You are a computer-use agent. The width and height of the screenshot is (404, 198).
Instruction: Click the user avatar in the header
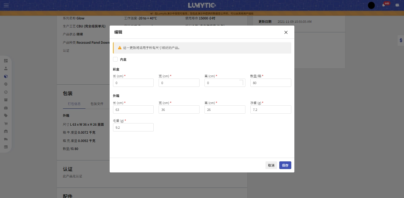371,5
